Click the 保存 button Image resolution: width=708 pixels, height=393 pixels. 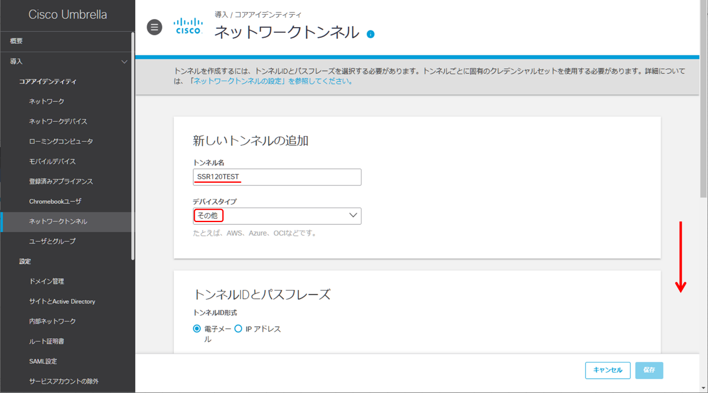click(649, 370)
